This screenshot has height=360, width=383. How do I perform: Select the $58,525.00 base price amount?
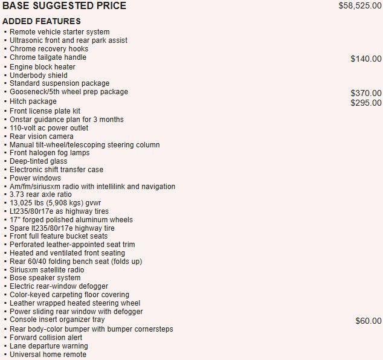click(360, 5)
